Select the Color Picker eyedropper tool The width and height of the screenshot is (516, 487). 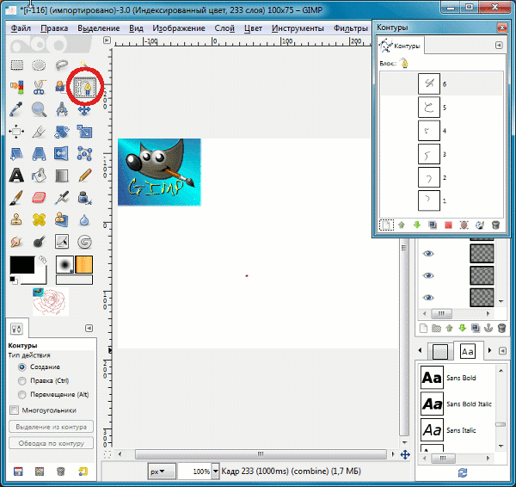(x=16, y=109)
